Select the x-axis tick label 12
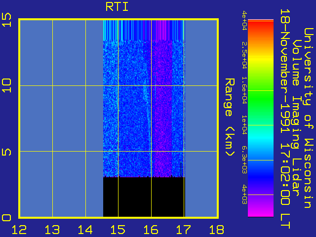Screen dimensions: 316x237 (x=19, y=230)
